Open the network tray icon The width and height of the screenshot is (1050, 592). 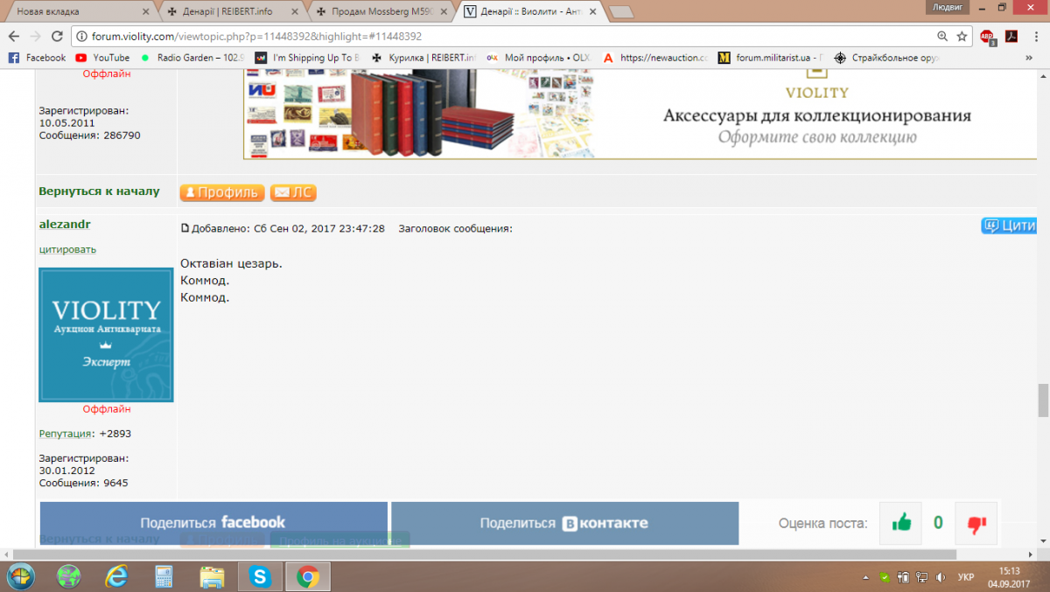[x=922, y=577]
